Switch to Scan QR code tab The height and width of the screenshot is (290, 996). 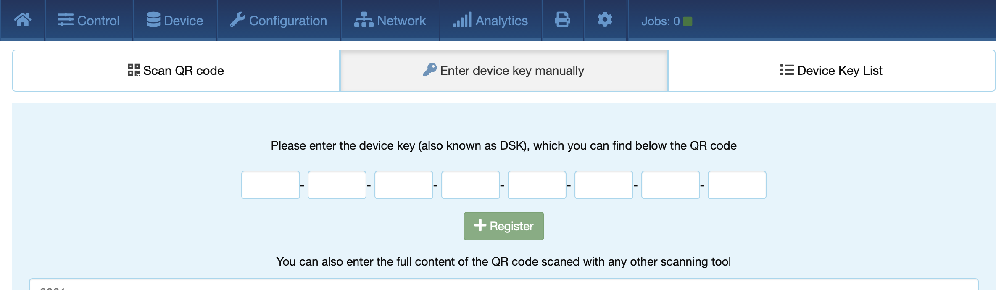pos(176,71)
